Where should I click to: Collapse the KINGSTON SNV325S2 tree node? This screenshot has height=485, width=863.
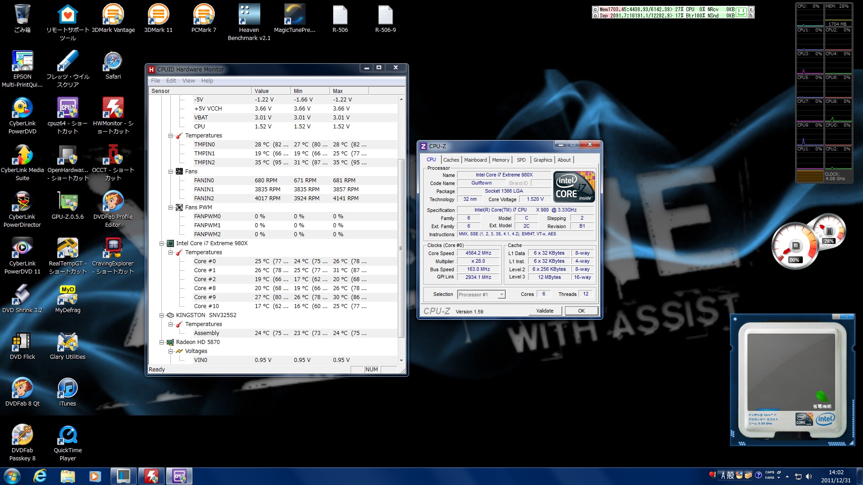click(162, 315)
